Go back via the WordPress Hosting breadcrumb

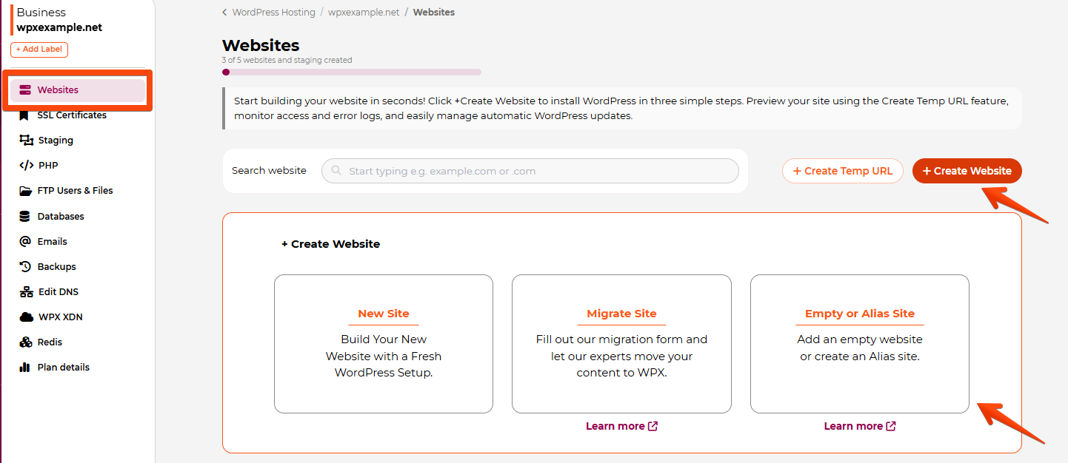click(273, 13)
